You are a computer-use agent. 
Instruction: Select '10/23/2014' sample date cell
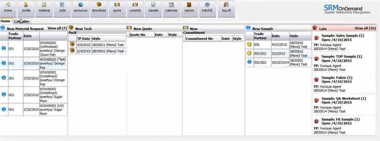click(x=280, y=62)
